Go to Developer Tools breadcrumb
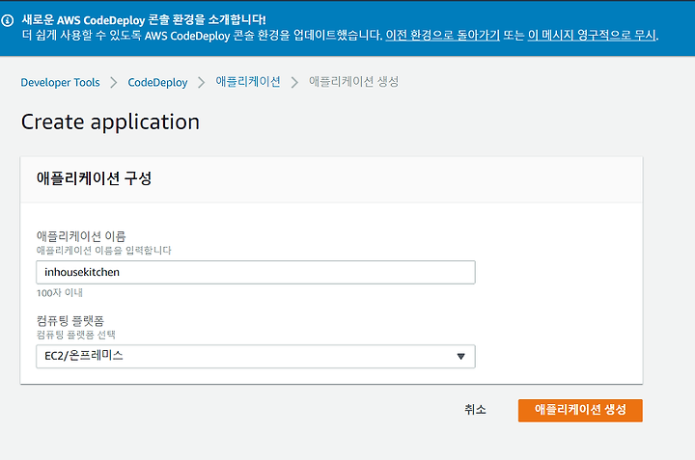Viewport: 695px width, 460px height. tap(60, 82)
